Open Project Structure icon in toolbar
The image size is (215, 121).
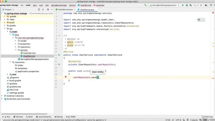point(206,5)
